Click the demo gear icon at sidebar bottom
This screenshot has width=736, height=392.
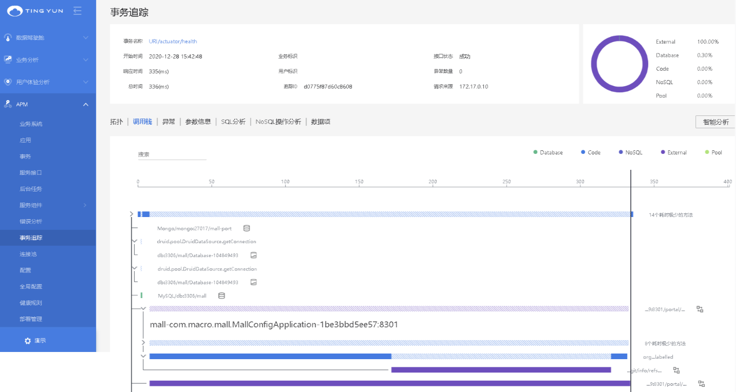click(x=28, y=341)
